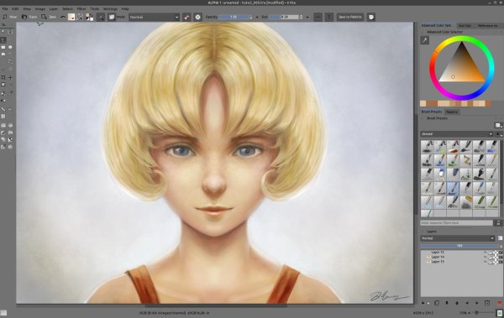
Task: Click the add new layer plus button
Action: 423,303
